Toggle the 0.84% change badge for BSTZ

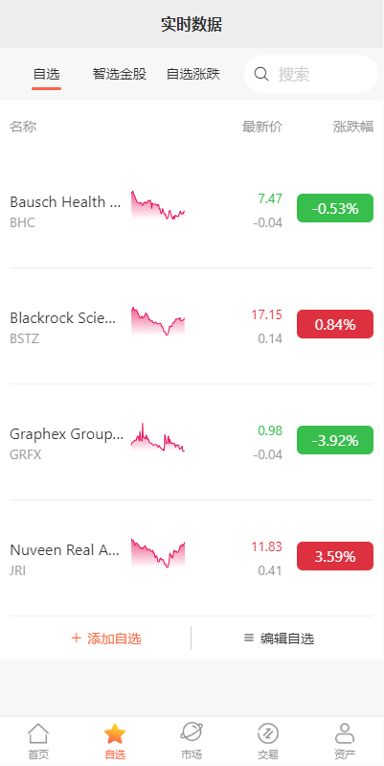[335, 324]
